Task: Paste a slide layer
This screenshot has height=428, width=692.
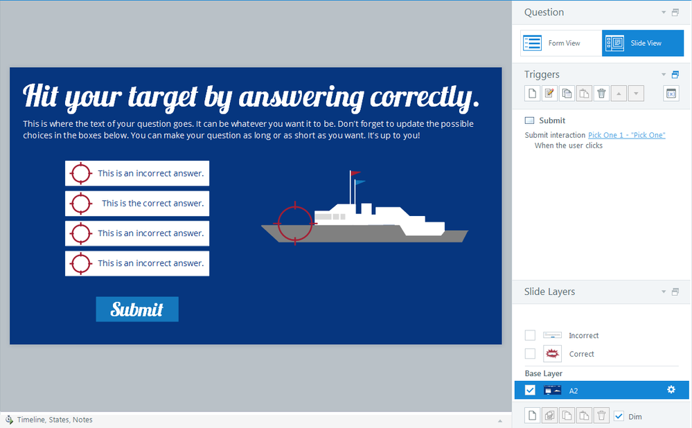Action: [584, 416]
